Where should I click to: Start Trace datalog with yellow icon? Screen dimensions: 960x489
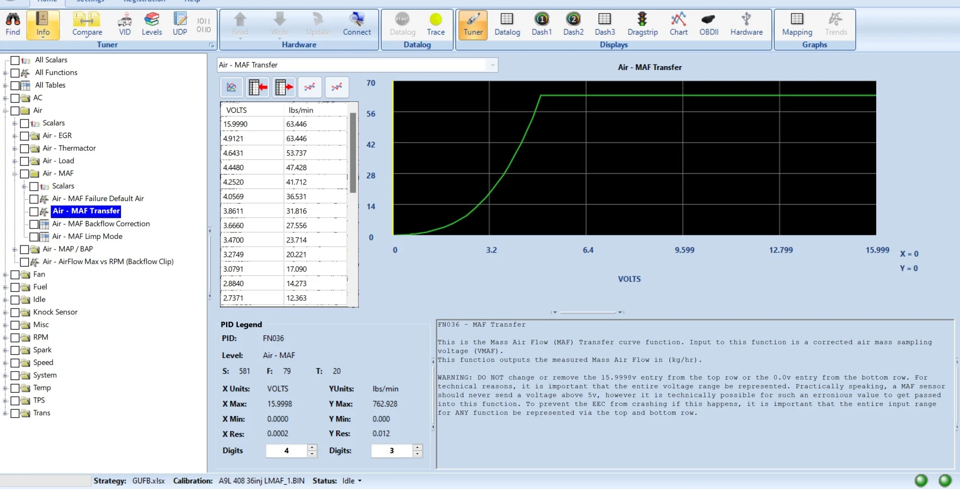(436, 24)
